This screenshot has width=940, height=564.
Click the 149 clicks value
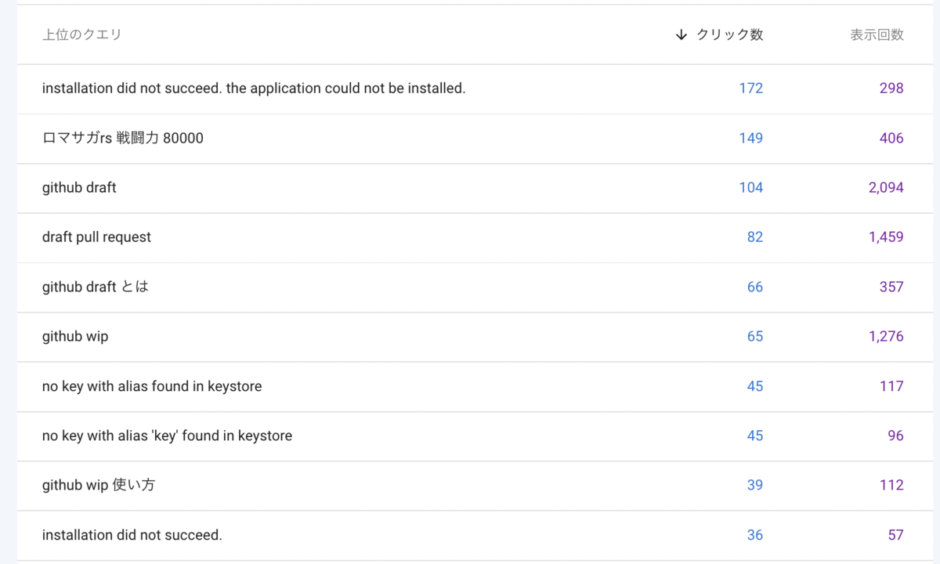tap(750, 138)
